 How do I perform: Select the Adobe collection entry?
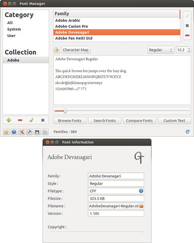(x=26, y=60)
